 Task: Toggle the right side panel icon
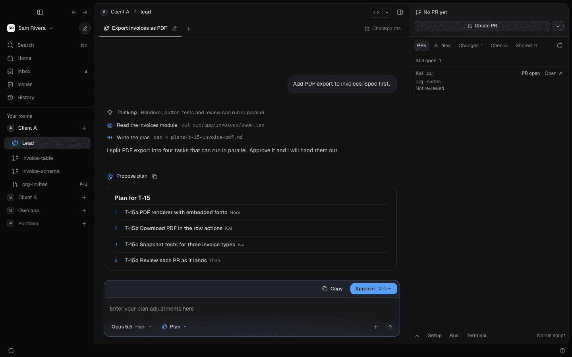click(x=400, y=12)
